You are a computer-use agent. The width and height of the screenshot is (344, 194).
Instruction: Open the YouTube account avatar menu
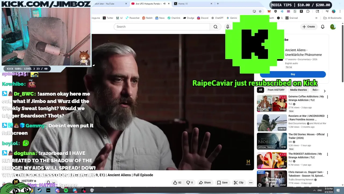(x=333, y=27)
